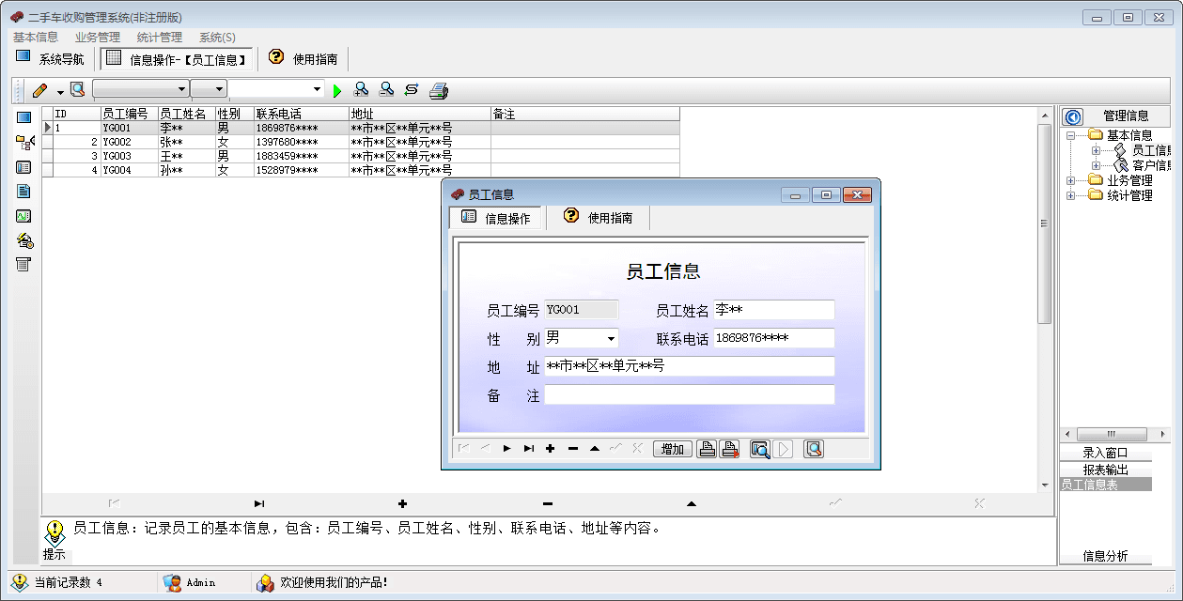Click the main toolbar printer icon
The height and width of the screenshot is (601, 1183).
pyautogui.click(x=439, y=90)
